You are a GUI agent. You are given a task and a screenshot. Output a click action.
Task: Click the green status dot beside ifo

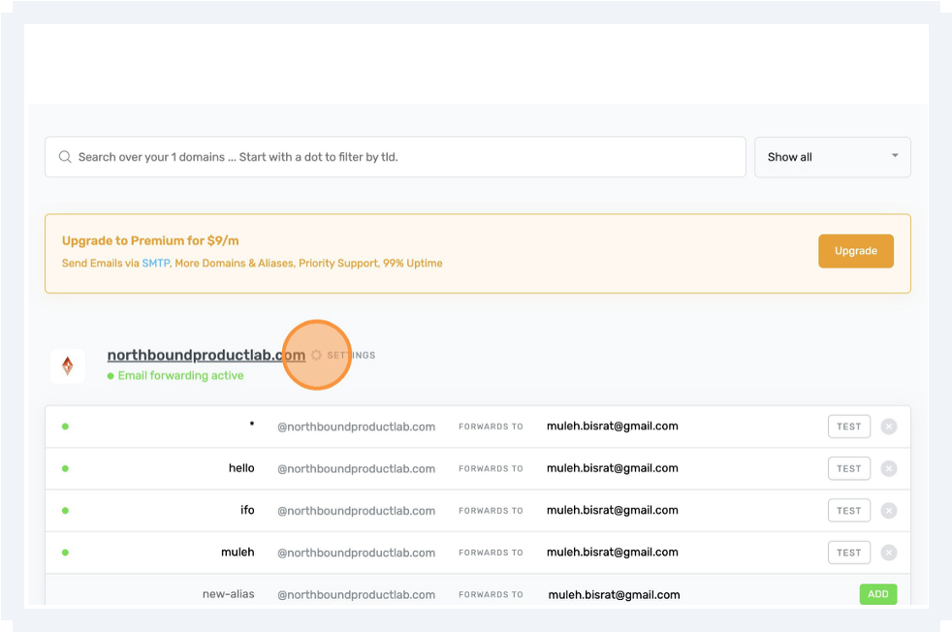[x=65, y=510]
